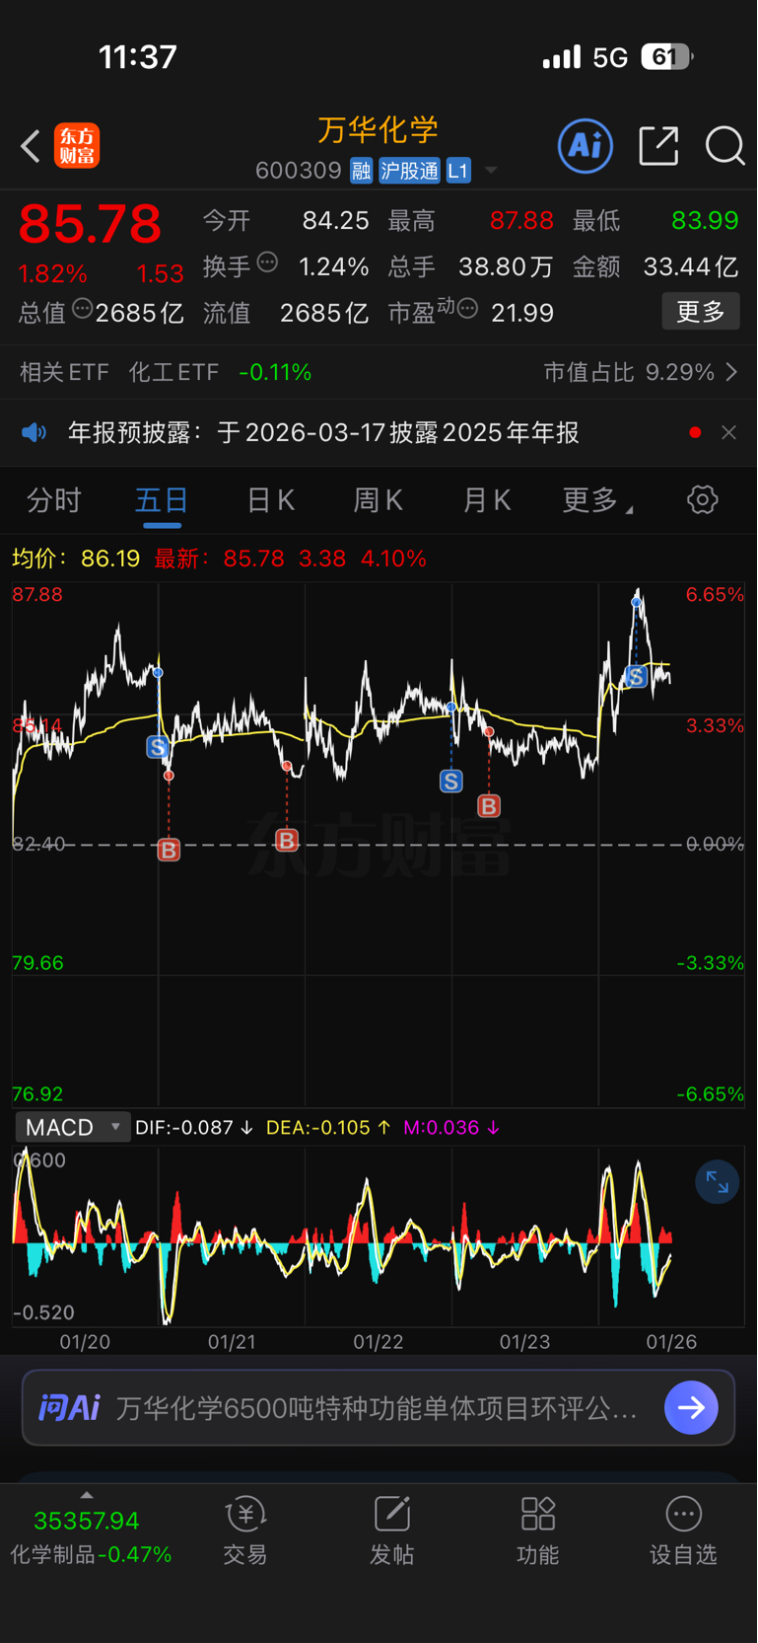The image size is (758, 1643).
Task: Tap the 沪股通 badge
Action: 409,171
